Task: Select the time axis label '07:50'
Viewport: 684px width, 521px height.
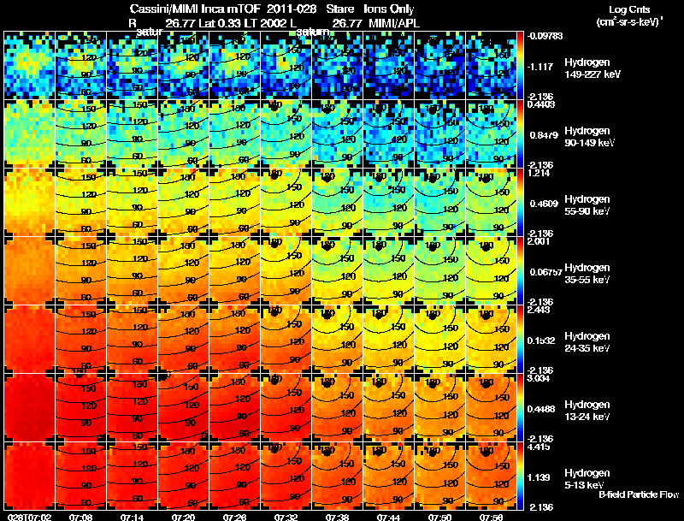Action: point(439,517)
